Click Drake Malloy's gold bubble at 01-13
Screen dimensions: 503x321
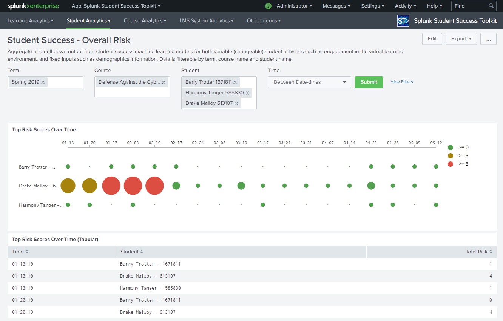tap(68, 186)
